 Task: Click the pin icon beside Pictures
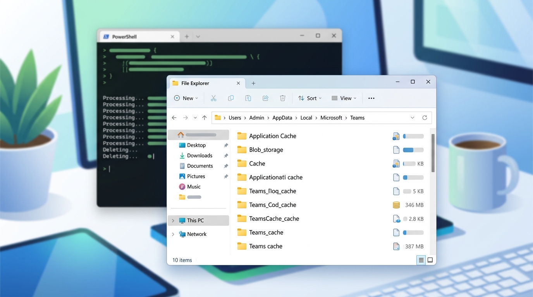click(x=226, y=177)
